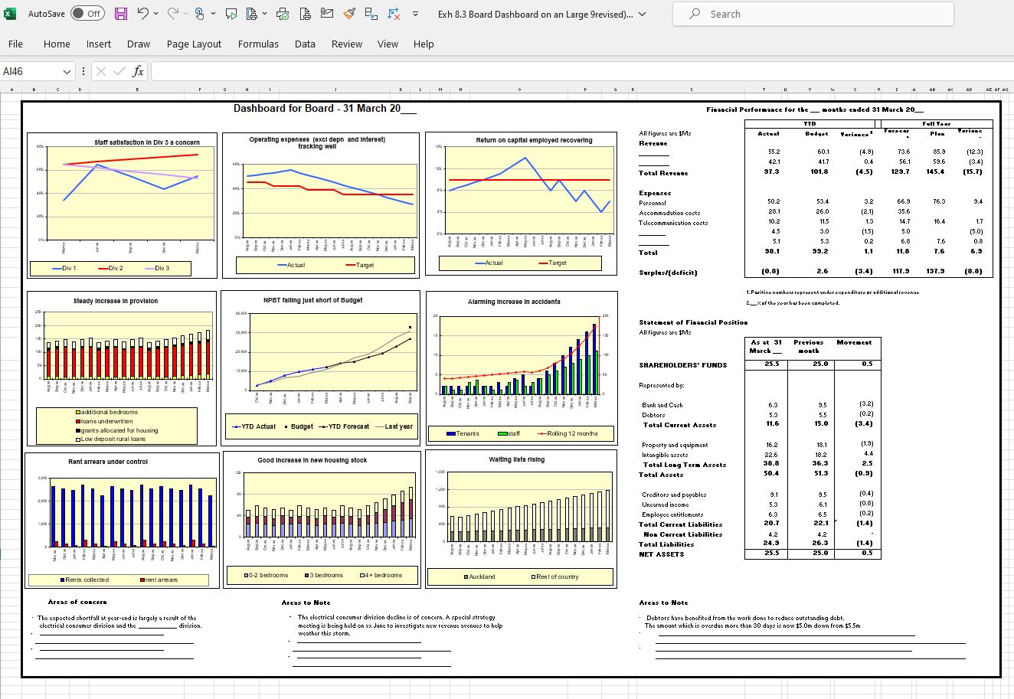Switch to the Formulas tab
This screenshot has width=1014, height=699.
click(258, 44)
